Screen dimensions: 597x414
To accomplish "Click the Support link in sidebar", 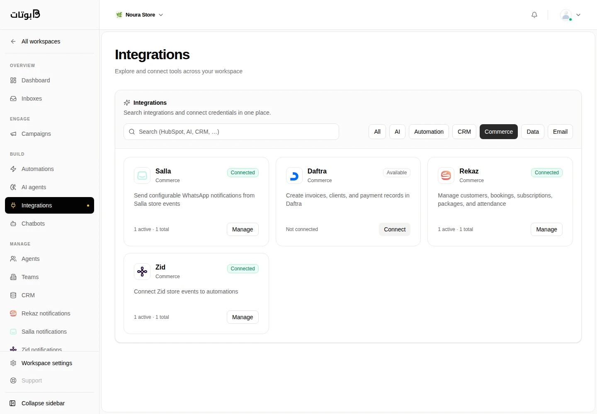I will click(x=49, y=380).
